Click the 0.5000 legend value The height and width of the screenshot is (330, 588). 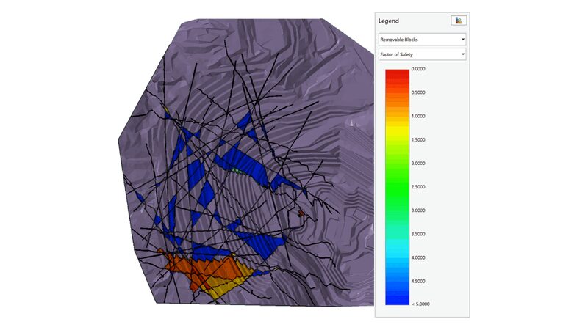tap(418, 92)
